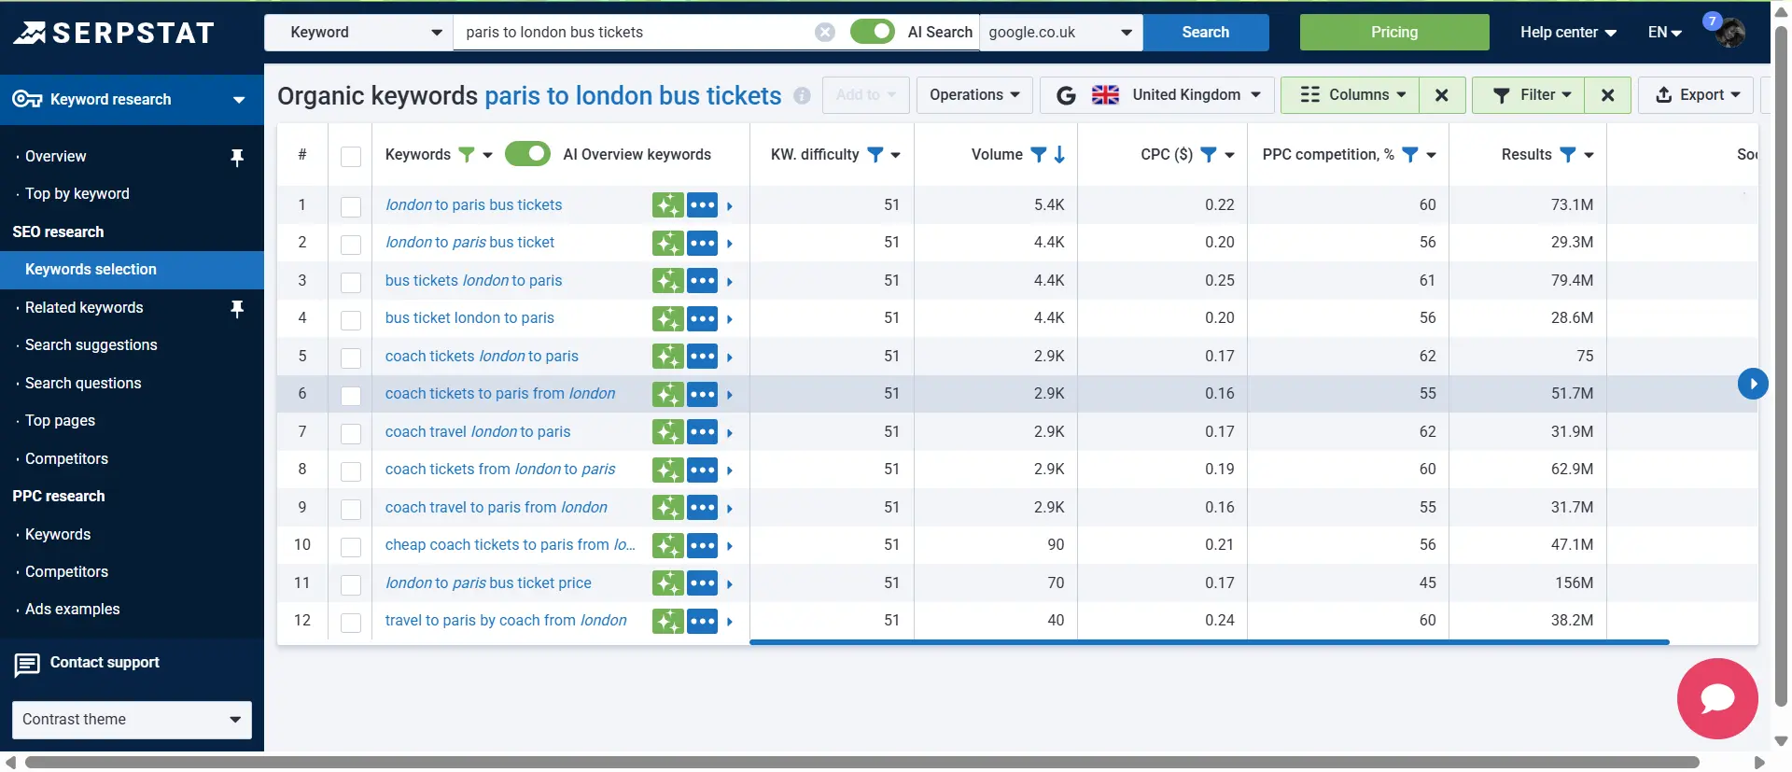
Task: Check the box for row 5 keyword
Action: 351,358
